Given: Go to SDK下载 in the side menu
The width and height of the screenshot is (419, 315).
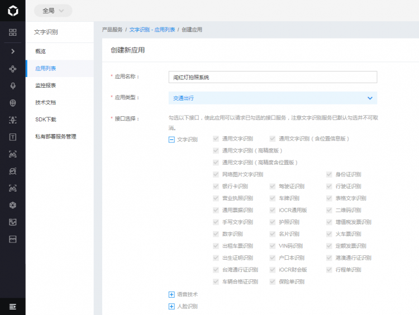Looking at the screenshot, I should 60,120.
